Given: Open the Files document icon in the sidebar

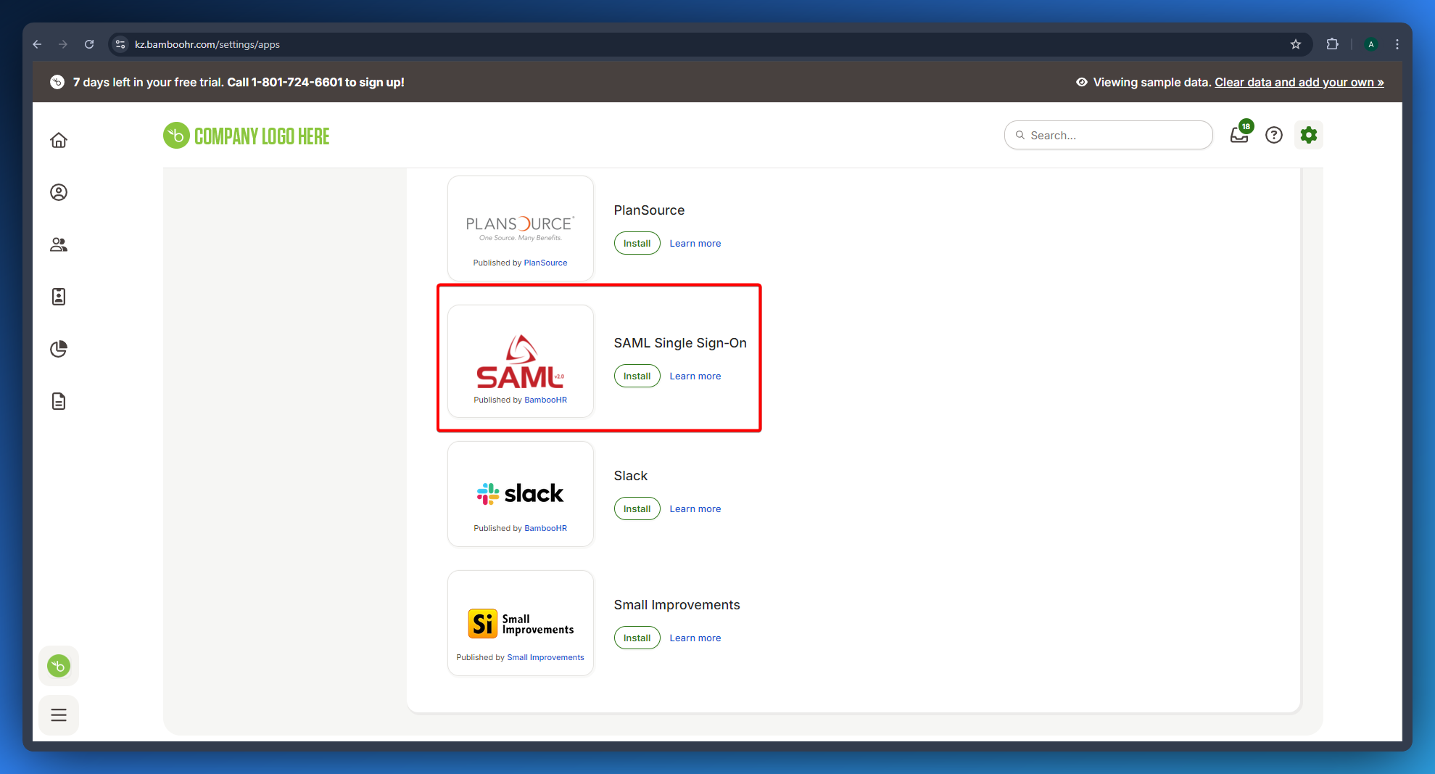Looking at the screenshot, I should 59,401.
